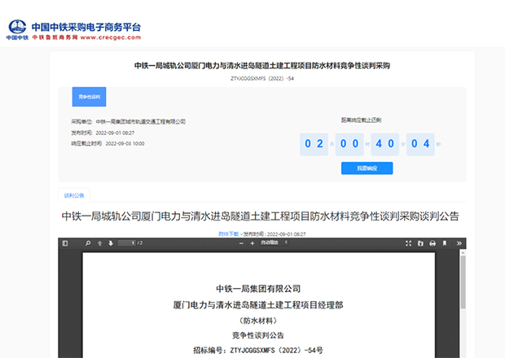505x358 pixels.
Task: Click response deadline 2022-09-03 10:00 value
Action: tap(125, 144)
